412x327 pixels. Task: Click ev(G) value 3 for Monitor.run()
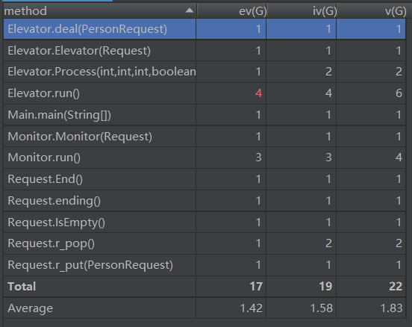tap(258, 158)
